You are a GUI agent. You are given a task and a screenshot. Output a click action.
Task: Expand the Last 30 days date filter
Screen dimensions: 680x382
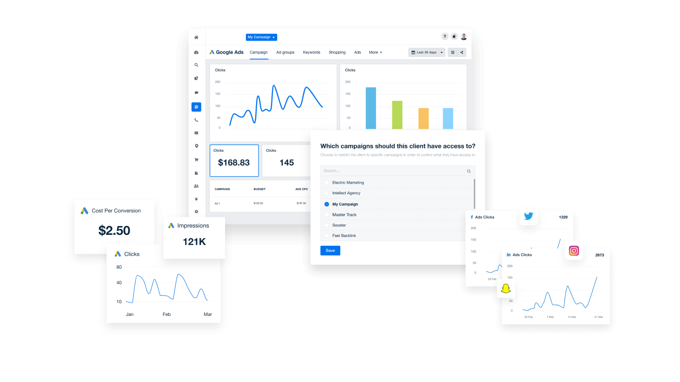tap(426, 52)
